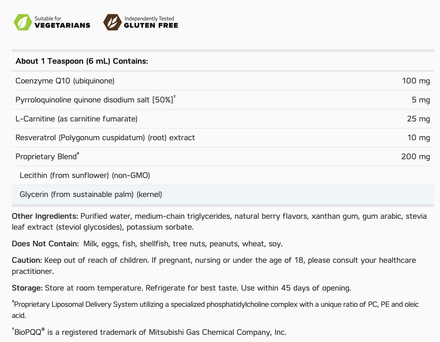The width and height of the screenshot is (440, 342).
Task: Click the "Storage:" heading text
Action: coord(27,288)
